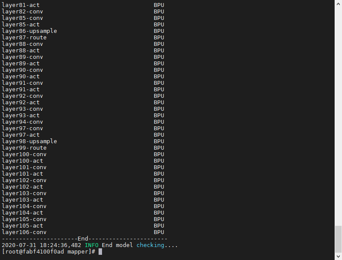This screenshot has width=342, height=260.
Task: Click the layer100-conv entry
Action: coord(24,154)
